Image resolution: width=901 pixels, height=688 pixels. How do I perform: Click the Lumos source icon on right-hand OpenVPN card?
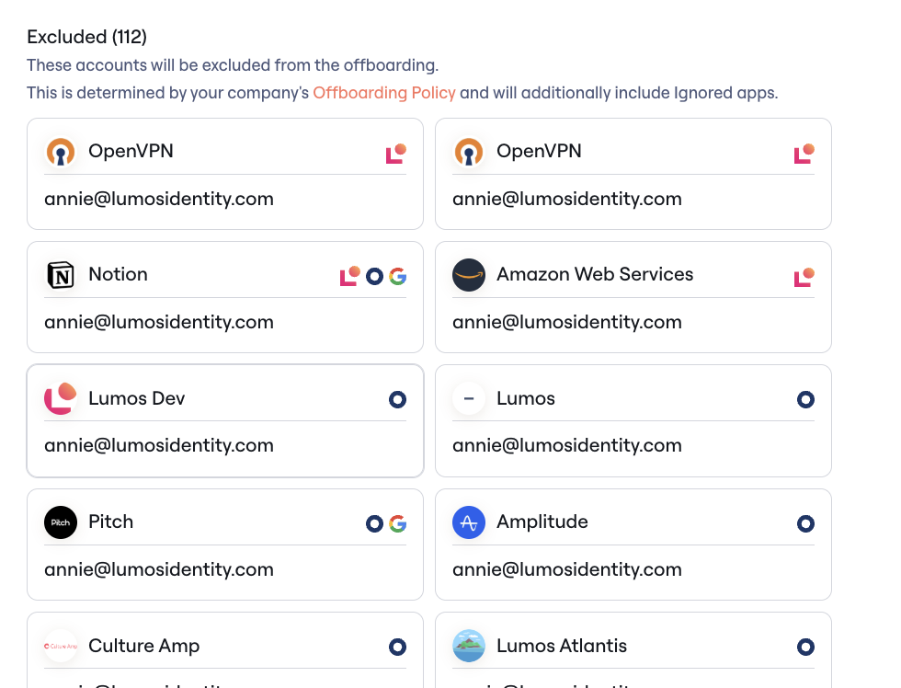[804, 154]
